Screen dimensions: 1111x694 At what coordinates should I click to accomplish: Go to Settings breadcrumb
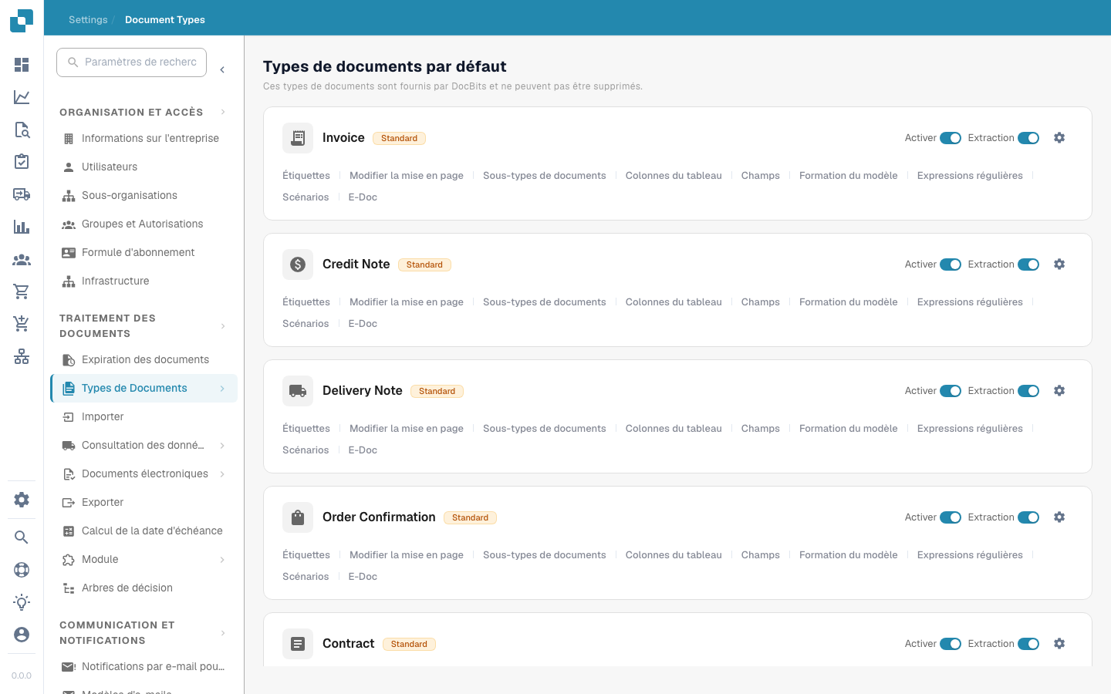[x=88, y=19]
